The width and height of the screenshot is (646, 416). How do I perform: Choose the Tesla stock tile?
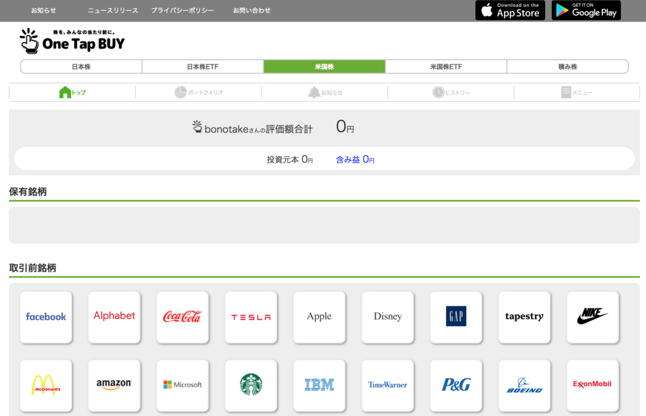251,317
